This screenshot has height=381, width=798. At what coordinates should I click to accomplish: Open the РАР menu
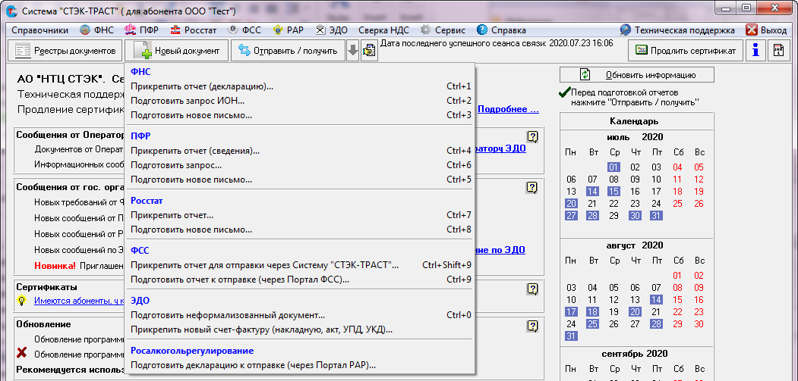coord(288,30)
